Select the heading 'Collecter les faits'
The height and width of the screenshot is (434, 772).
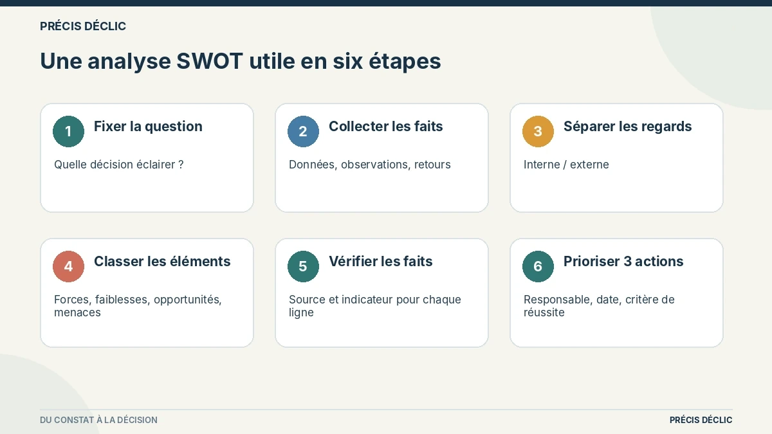click(386, 127)
